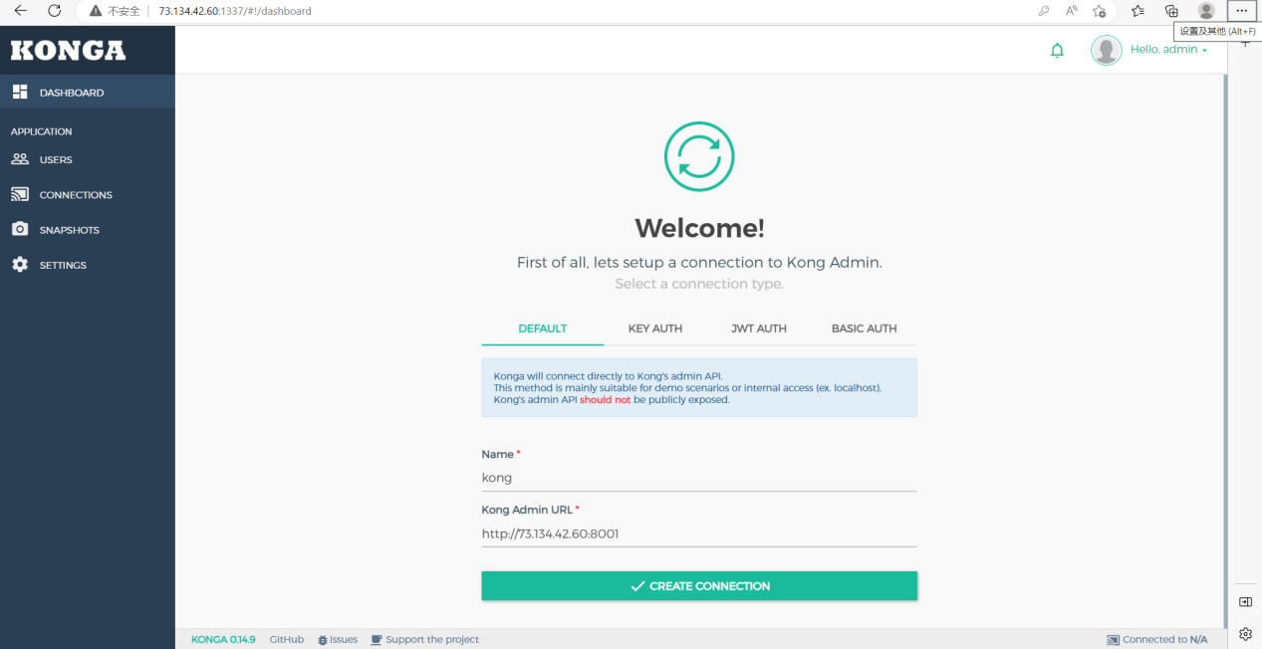Switch to the JWT AUTH tab
Viewport: 1262px width, 649px height.
[759, 328]
